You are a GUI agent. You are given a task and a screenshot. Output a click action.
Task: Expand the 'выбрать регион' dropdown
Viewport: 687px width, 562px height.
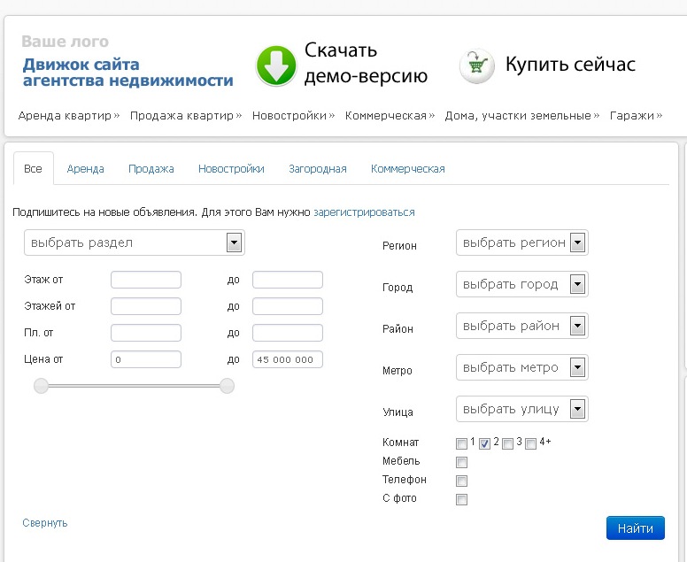coord(522,243)
